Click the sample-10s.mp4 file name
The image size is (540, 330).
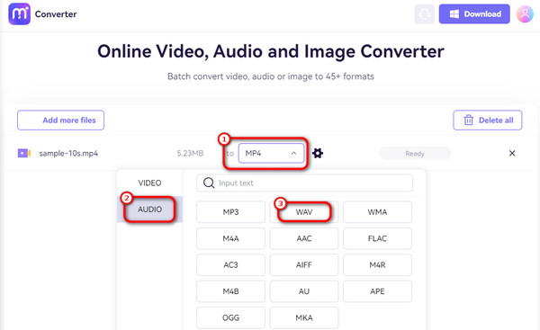68,154
